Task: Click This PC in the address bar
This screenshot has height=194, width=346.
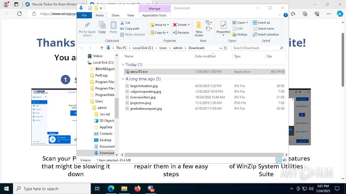Action: (121, 48)
